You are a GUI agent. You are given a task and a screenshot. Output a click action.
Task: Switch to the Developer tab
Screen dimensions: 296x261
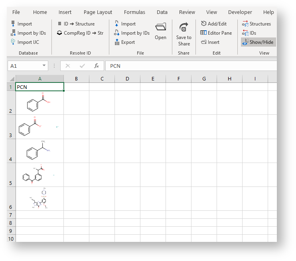(240, 12)
